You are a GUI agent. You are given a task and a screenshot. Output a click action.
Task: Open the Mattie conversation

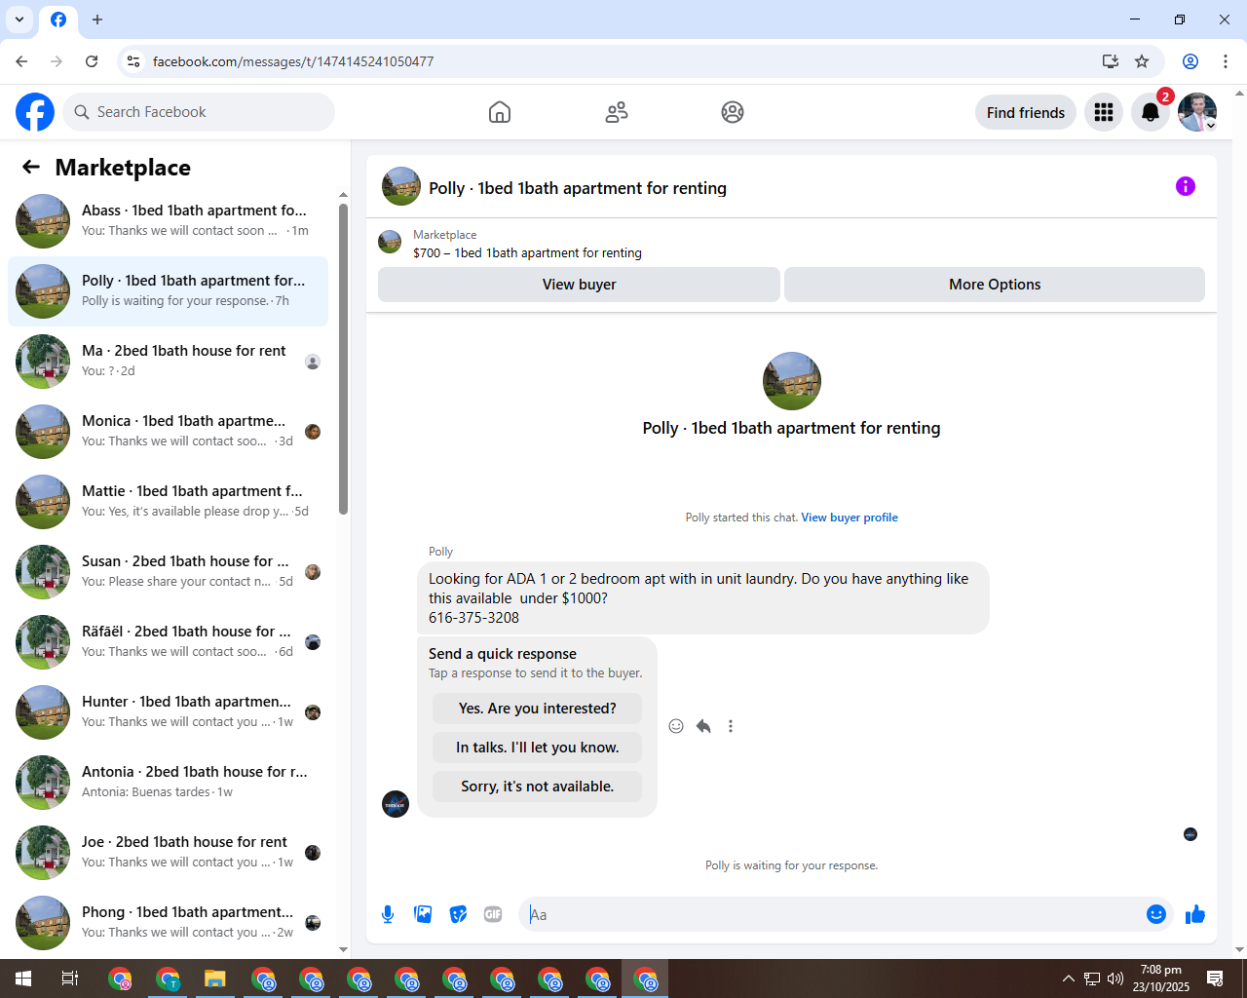(x=168, y=502)
